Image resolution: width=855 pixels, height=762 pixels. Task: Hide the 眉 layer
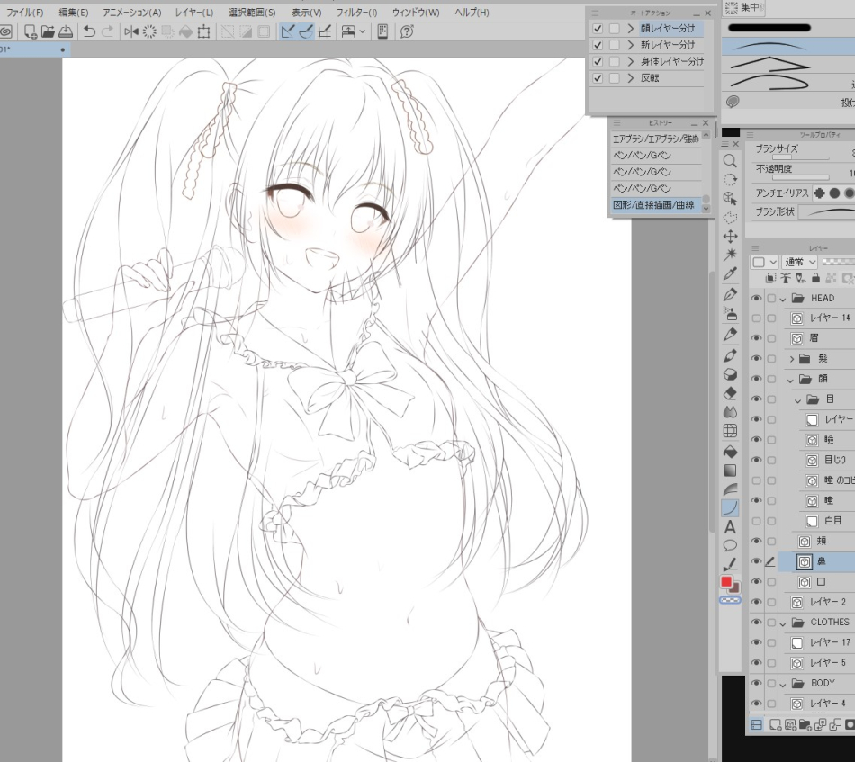click(x=756, y=338)
